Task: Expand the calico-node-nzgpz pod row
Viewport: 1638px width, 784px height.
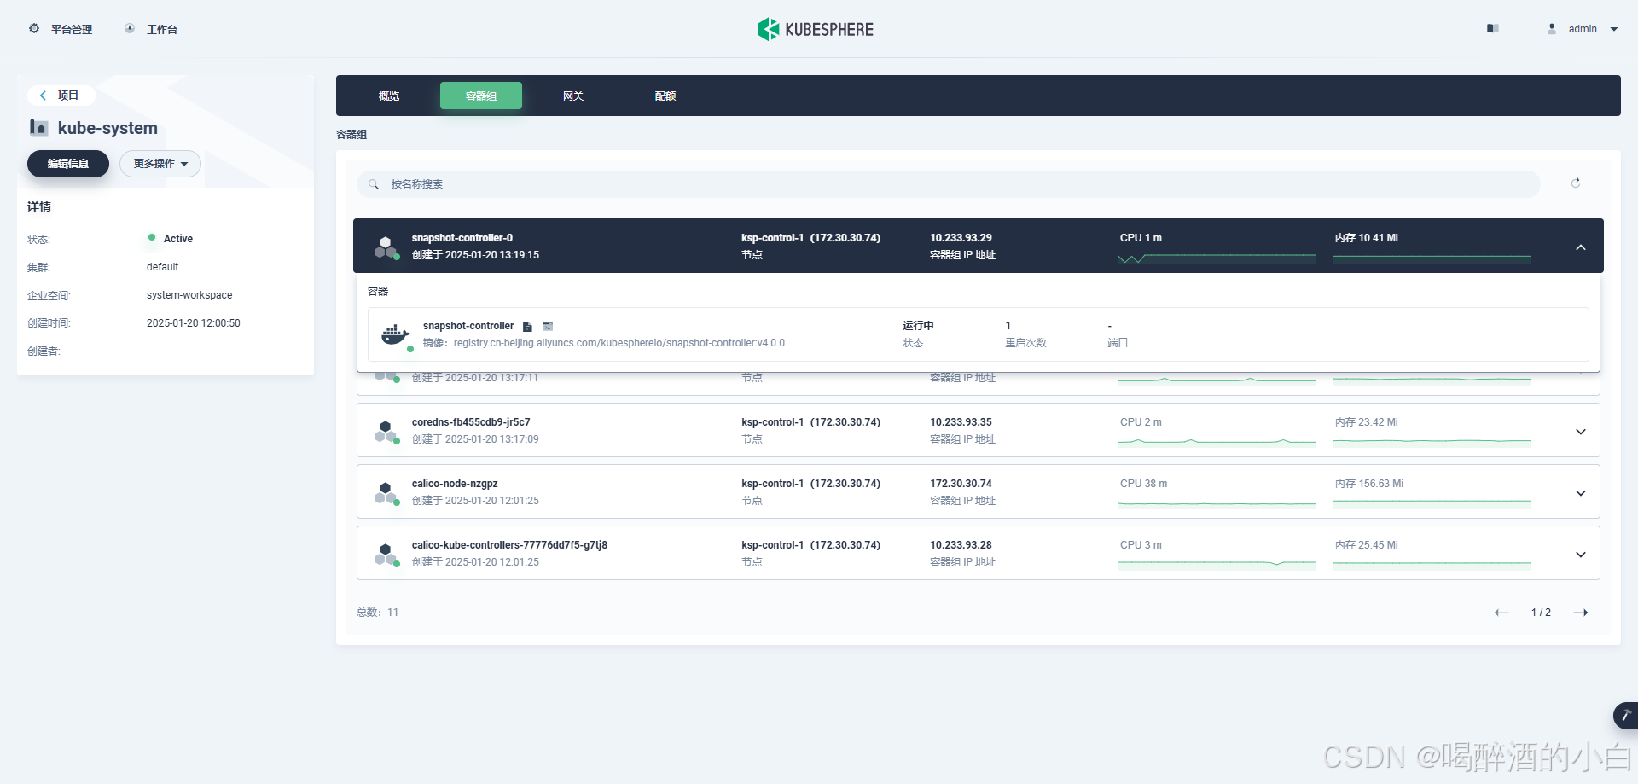Action: point(1580,493)
